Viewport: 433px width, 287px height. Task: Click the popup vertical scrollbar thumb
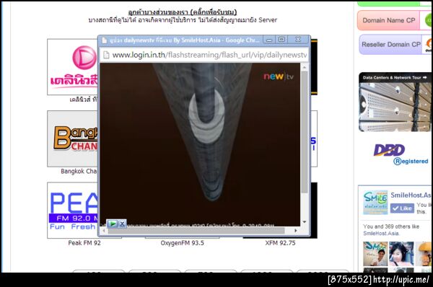click(305, 133)
